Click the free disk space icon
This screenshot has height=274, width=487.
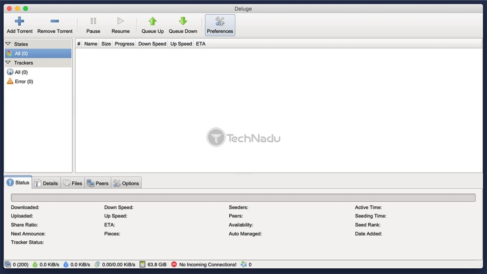142,264
